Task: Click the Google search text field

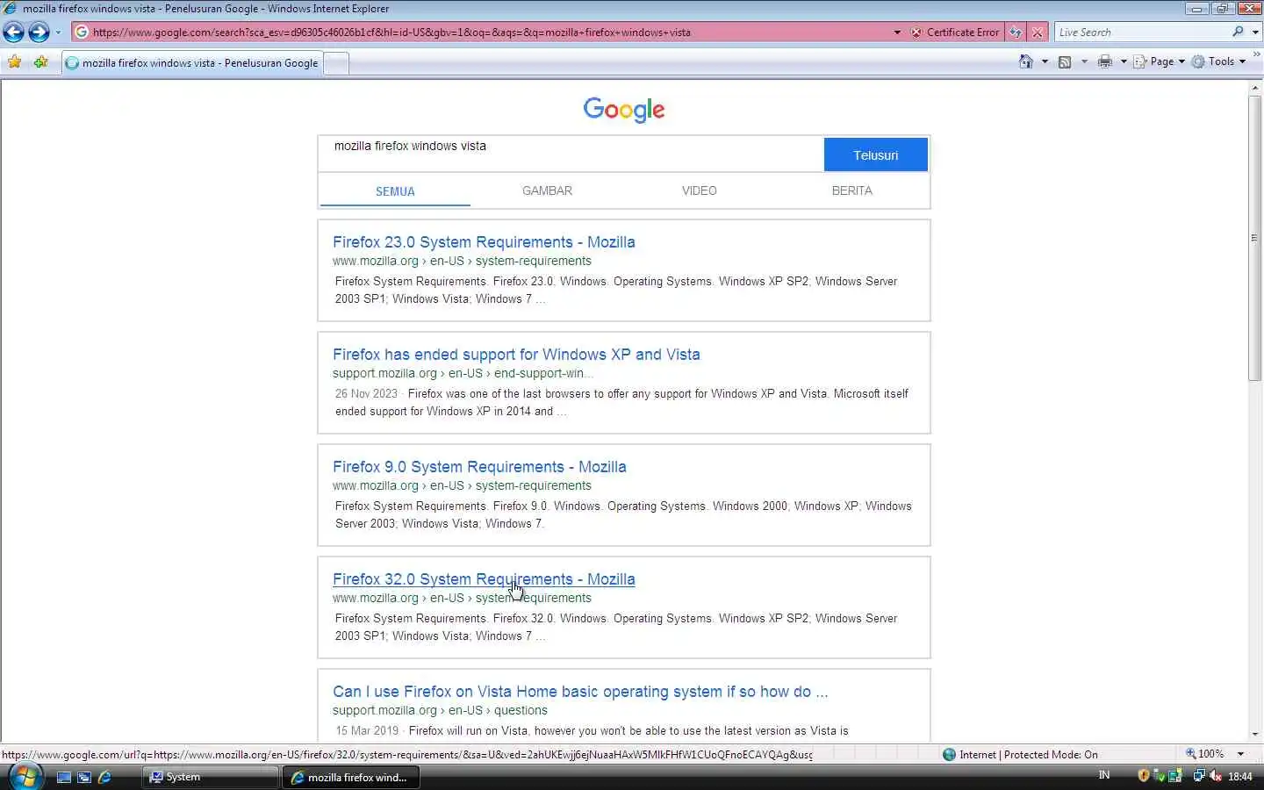Action: 571,154
